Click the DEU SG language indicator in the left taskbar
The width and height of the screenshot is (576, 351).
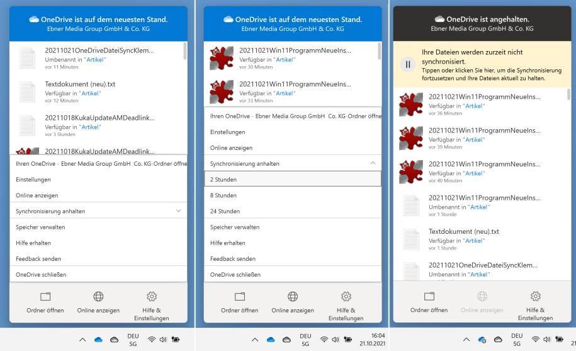(x=133, y=340)
